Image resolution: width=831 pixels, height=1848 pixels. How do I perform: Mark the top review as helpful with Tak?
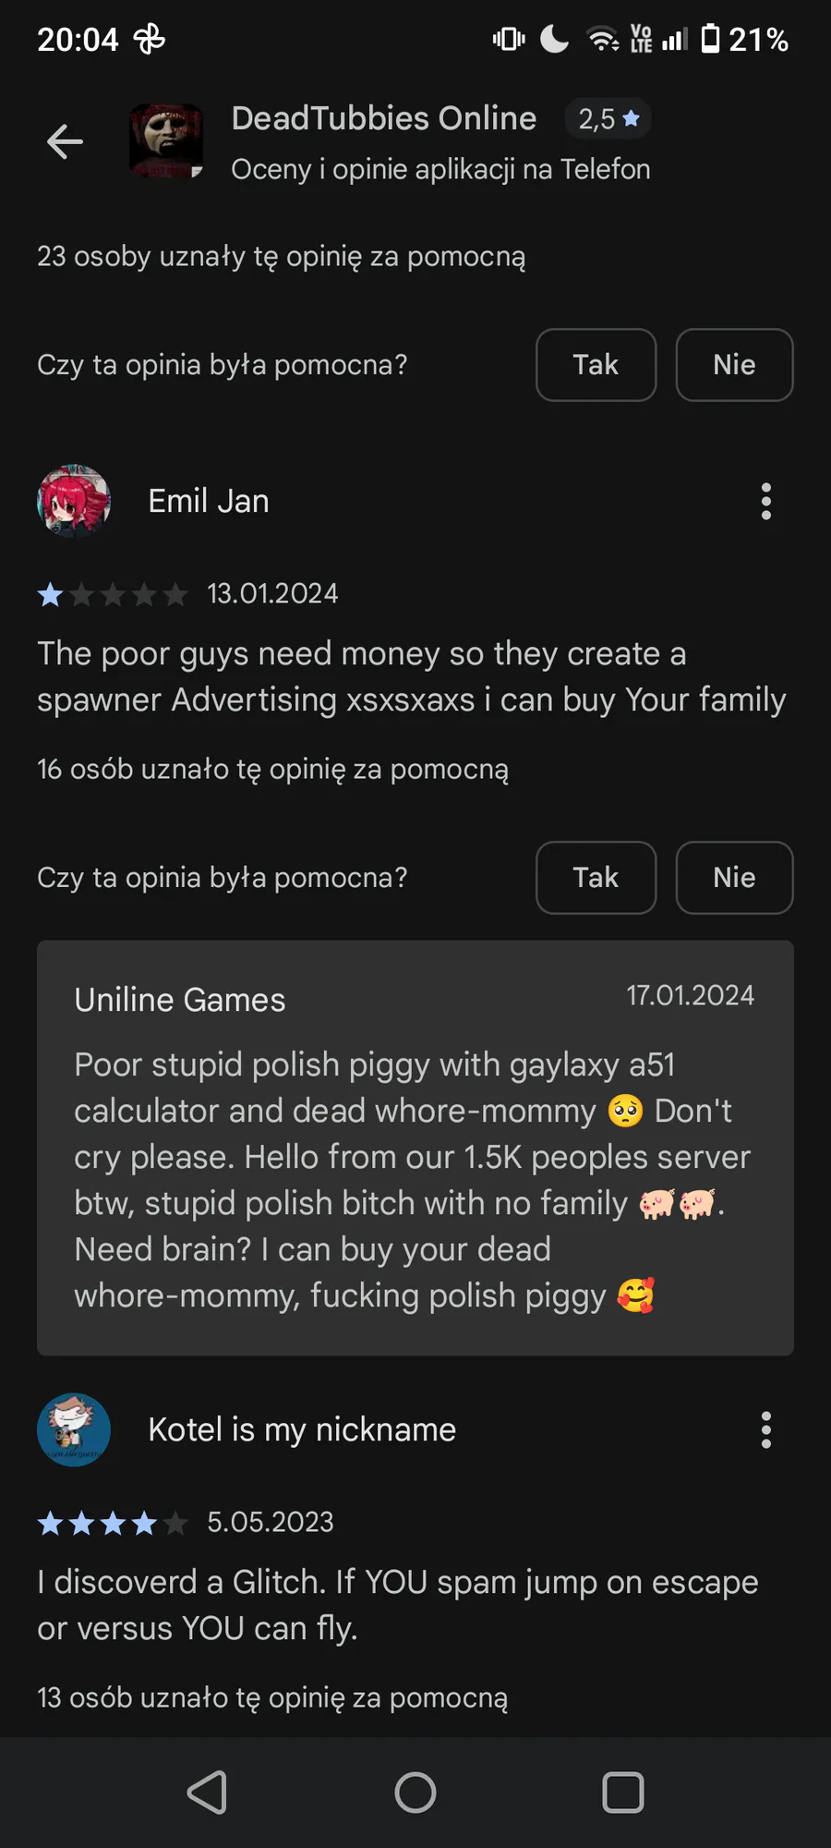[x=596, y=365]
